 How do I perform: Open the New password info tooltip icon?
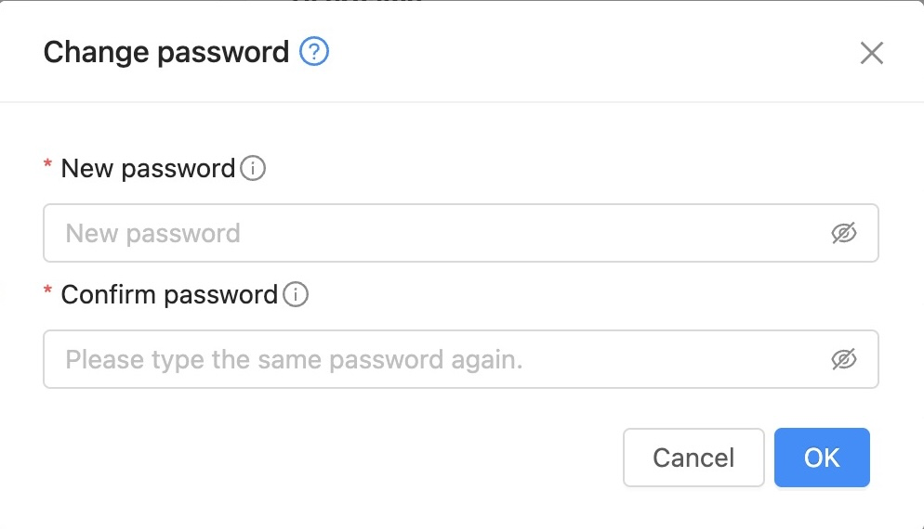253,169
